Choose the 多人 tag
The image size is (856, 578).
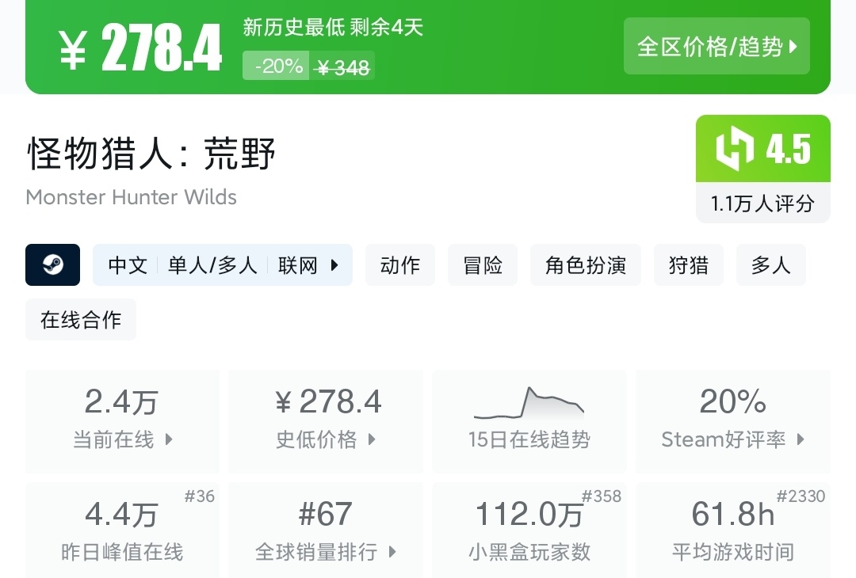[x=770, y=265]
